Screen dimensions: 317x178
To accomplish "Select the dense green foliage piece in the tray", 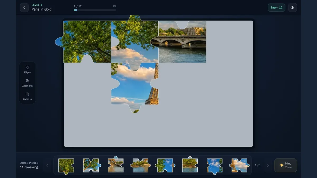I will [66, 166].
